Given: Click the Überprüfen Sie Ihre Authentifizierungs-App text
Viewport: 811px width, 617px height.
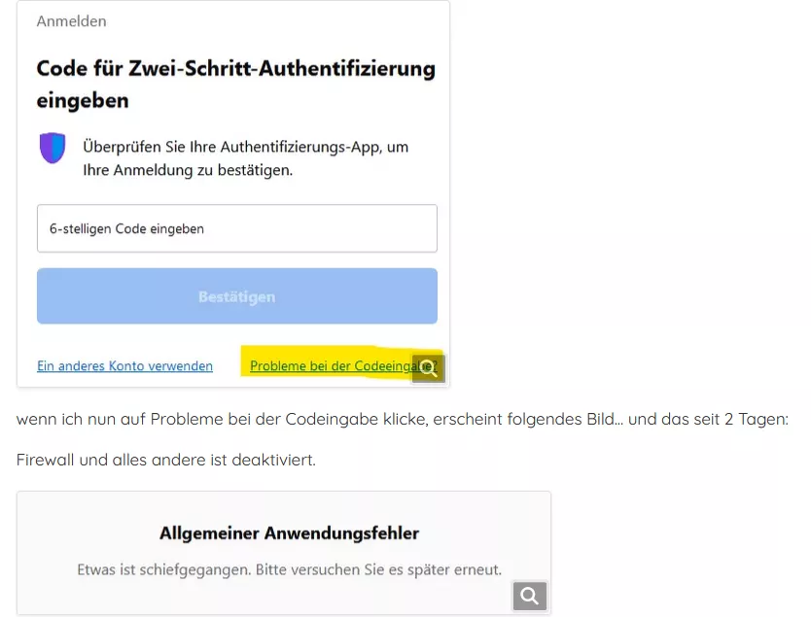Looking at the screenshot, I should click(x=246, y=158).
